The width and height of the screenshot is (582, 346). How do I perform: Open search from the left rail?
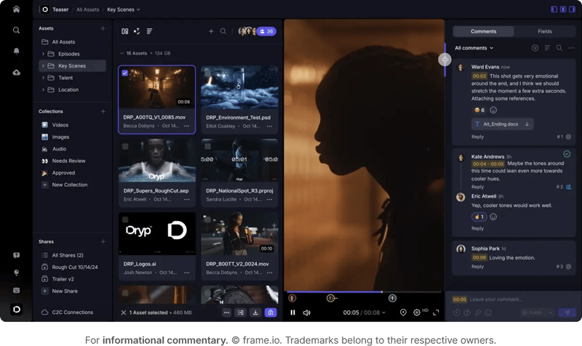coord(16,30)
